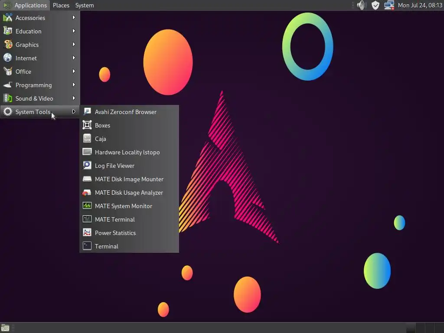
Task: Expand the System Tools submenu arrow
Action: coord(74,111)
